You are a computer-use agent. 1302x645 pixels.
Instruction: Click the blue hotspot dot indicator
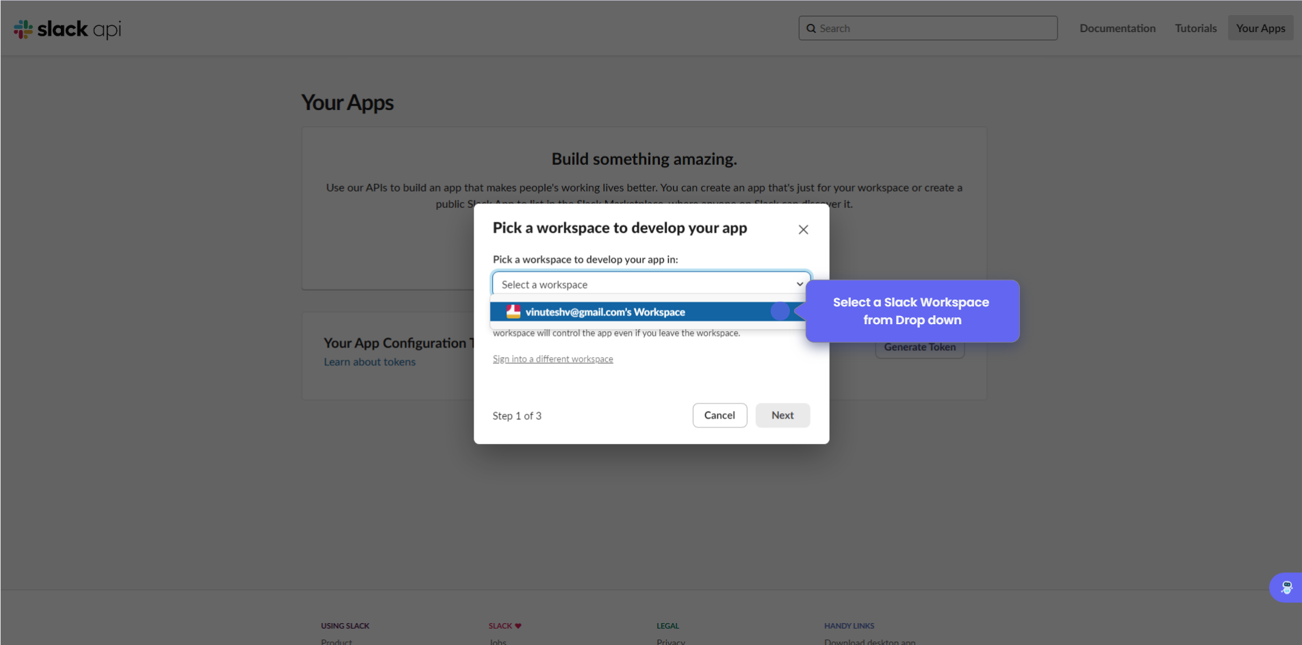tap(780, 311)
